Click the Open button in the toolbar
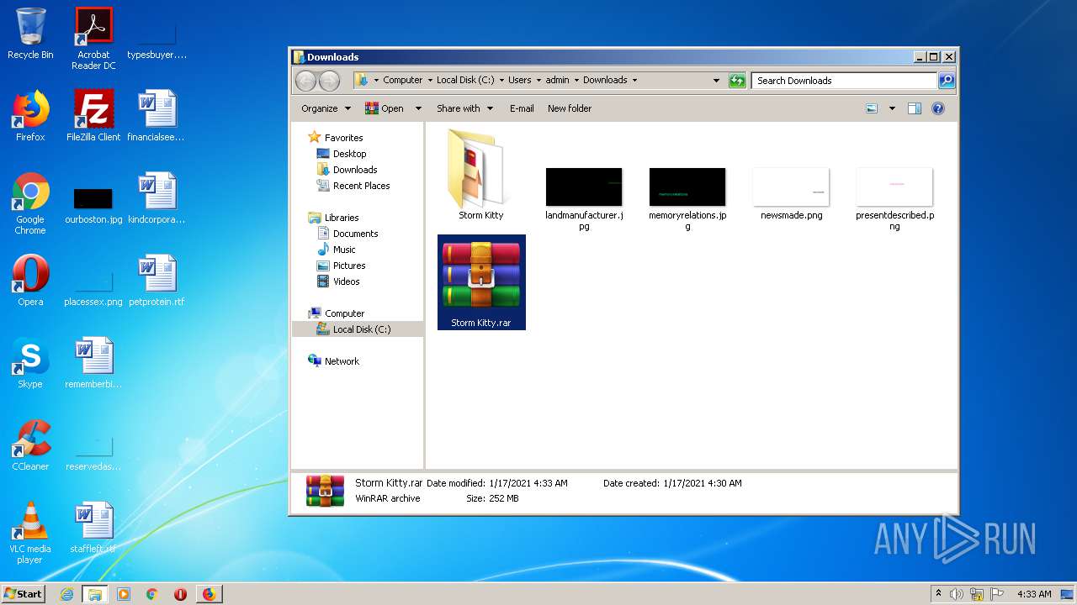This screenshot has height=605, width=1077. point(385,108)
